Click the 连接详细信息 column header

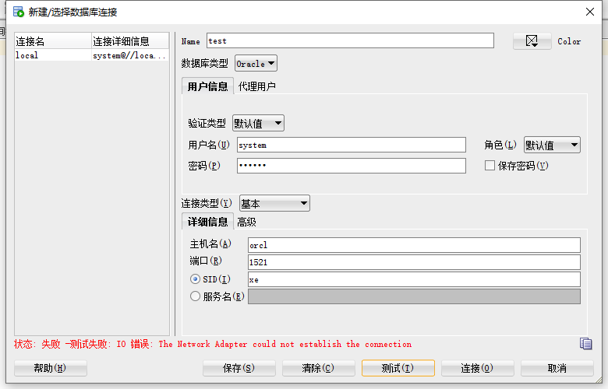pyautogui.click(x=130, y=41)
